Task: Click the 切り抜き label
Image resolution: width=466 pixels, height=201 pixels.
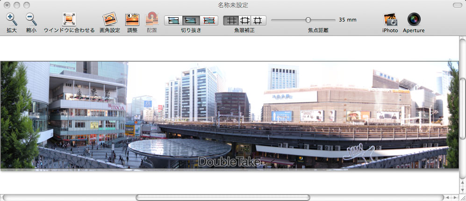Action: tap(191, 30)
